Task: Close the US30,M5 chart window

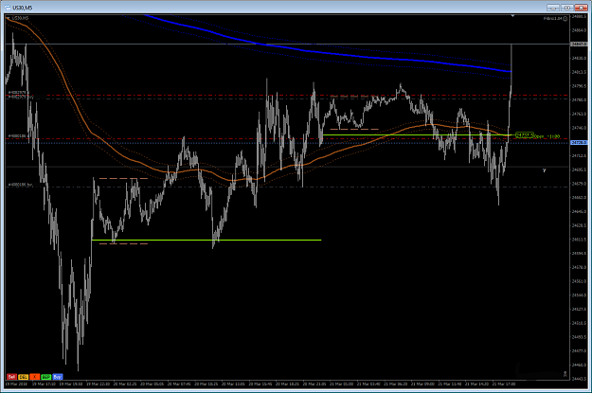Action: click(581, 8)
